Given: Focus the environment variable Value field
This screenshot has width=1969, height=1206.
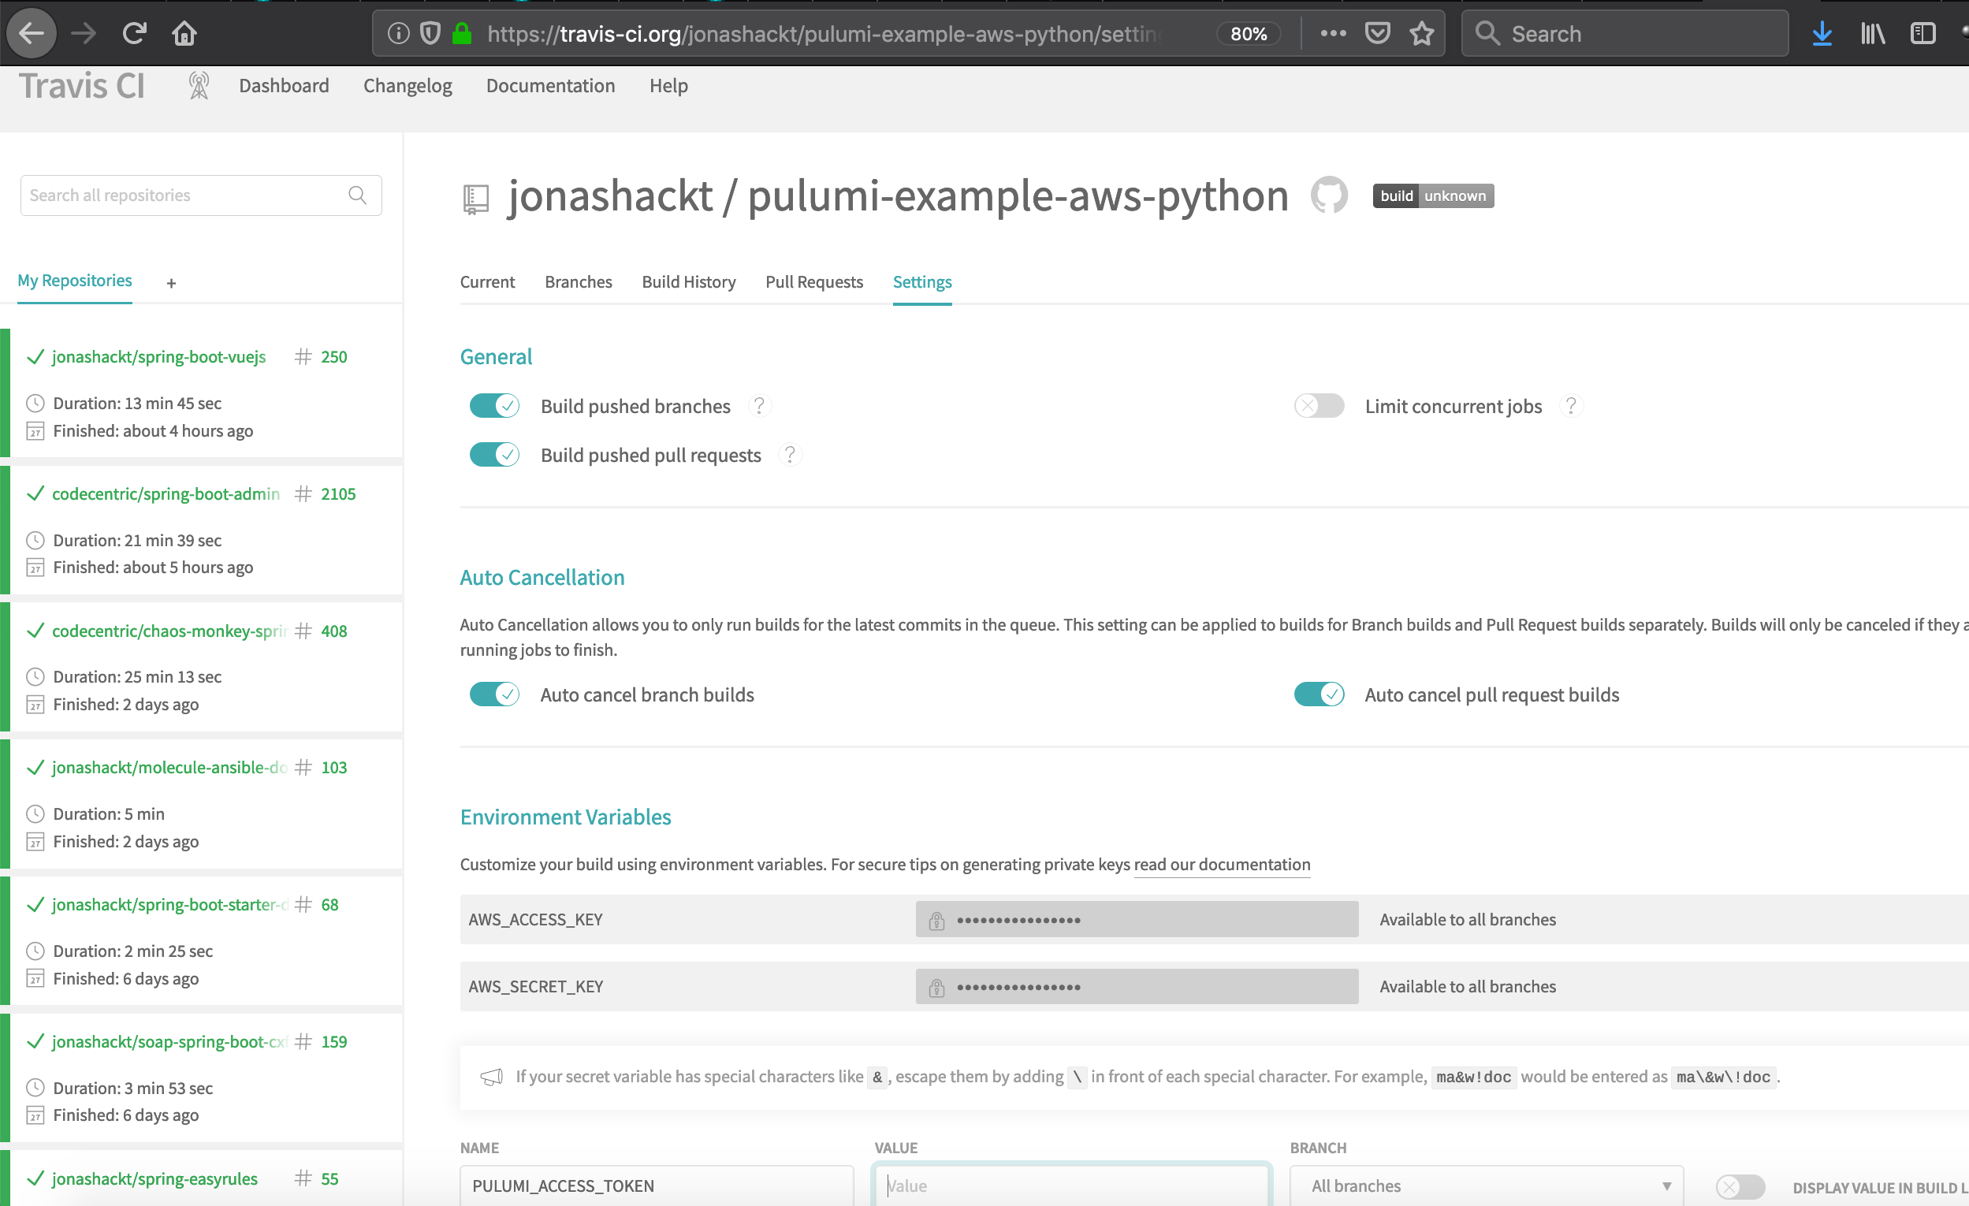Looking at the screenshot, I should [x=1070, y=1186].
